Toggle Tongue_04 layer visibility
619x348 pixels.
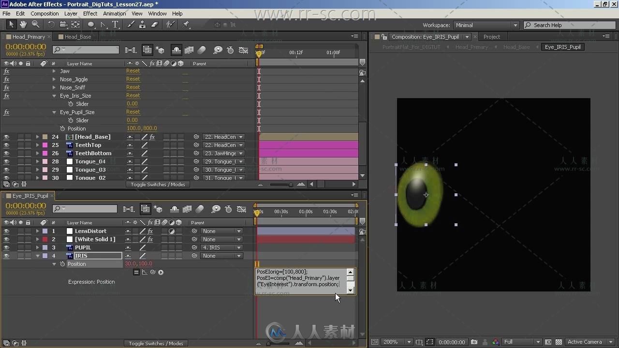[6, 161]
